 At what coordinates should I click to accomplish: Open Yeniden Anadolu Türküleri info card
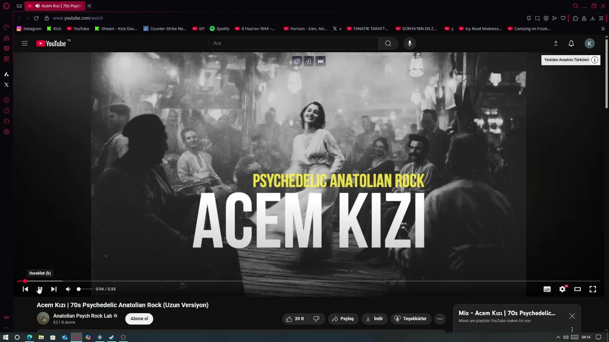(x=571, y=60)
